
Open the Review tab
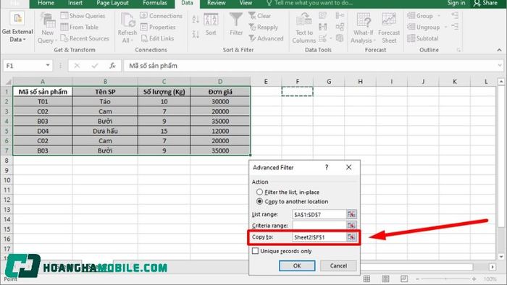(x=217, y=3)
